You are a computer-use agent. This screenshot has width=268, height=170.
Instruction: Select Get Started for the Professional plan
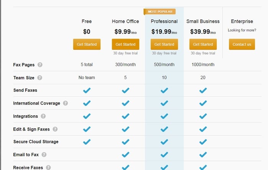click(164, 44)
